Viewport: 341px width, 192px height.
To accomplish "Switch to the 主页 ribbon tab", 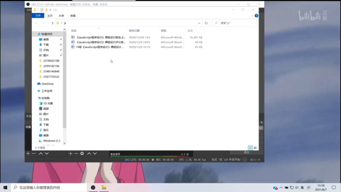I will tap(50, 16).
